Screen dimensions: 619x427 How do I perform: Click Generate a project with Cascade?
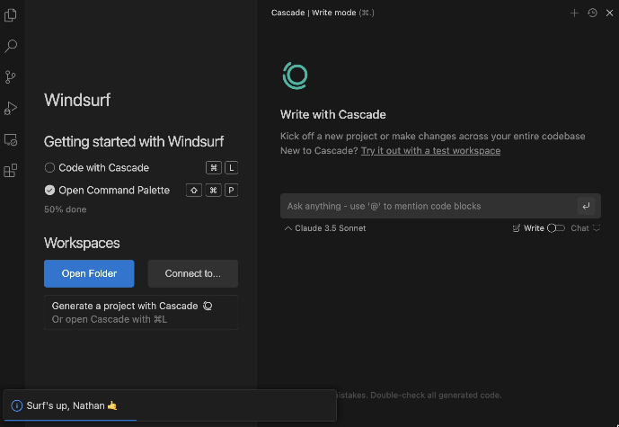[x=125, y=306]
